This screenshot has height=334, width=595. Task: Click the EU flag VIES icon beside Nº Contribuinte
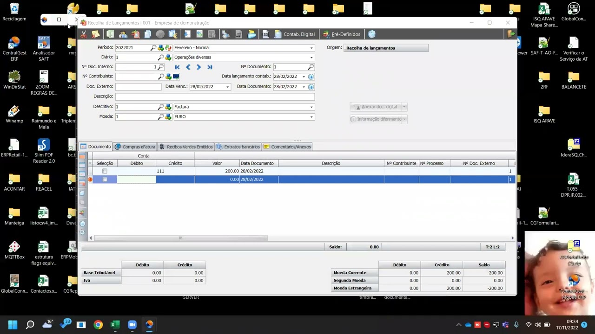pyautogui.click(x=176, y=77)
